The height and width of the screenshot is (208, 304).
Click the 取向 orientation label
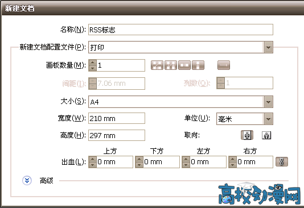[x=192, y=135]
